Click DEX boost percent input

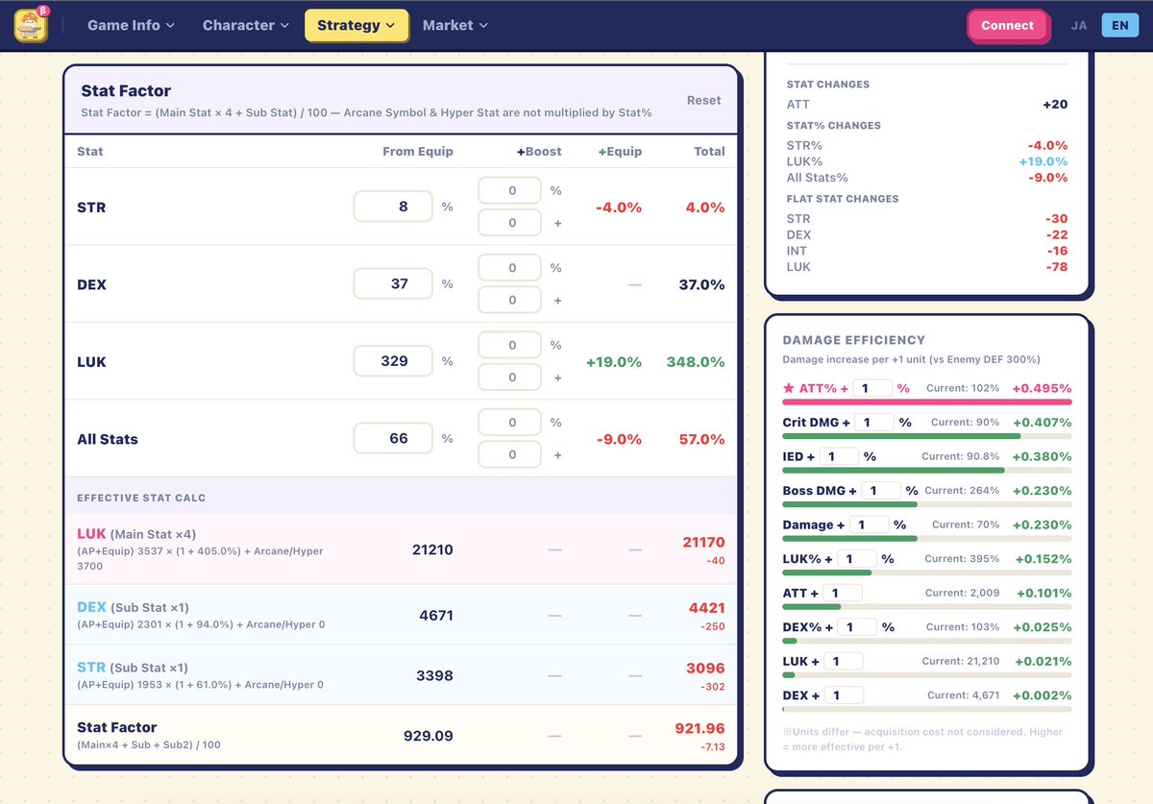509,268
